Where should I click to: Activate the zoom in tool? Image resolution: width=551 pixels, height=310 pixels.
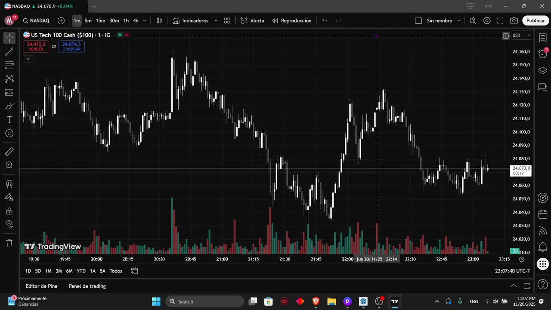pyautogui.click(x=9, y=165)
